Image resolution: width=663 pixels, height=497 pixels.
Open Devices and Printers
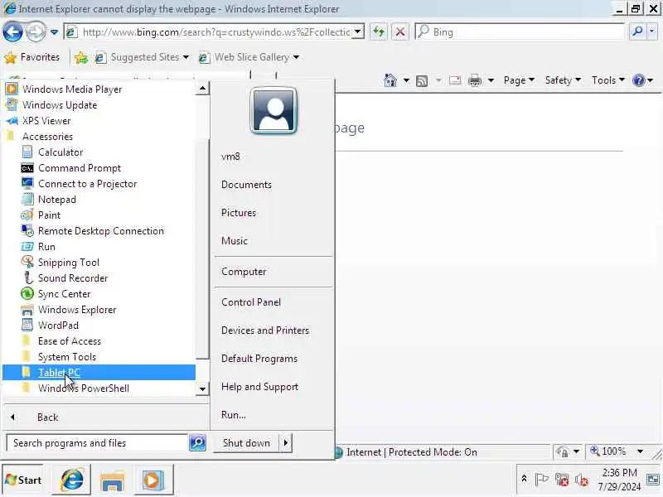[264, 330]
